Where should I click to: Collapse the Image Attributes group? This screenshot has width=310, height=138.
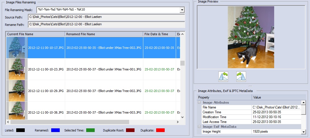pos(199,103)
